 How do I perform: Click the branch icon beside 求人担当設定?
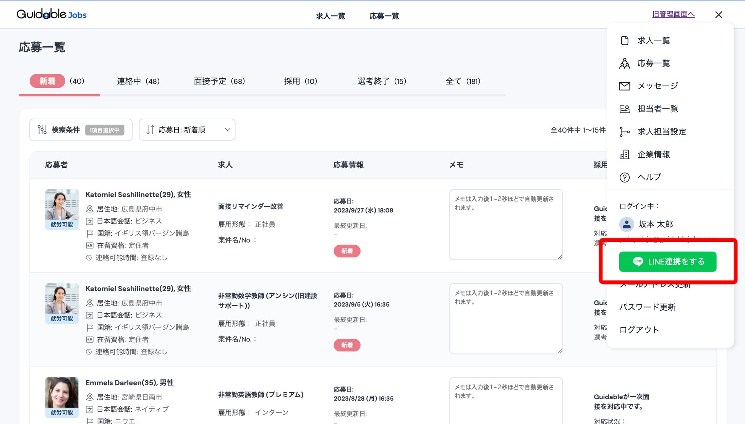625,132
